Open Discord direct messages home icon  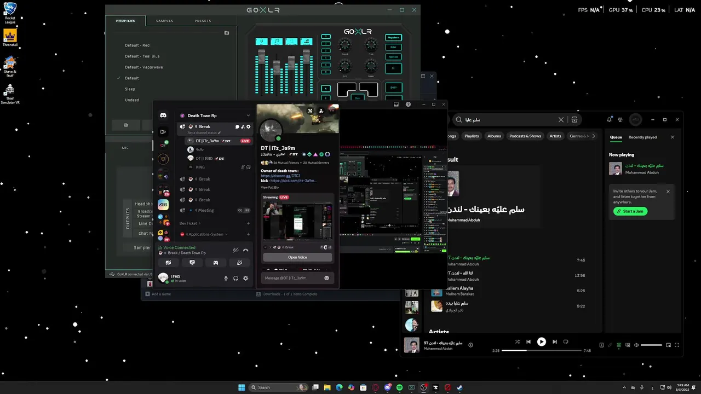[x=163, y=115]
